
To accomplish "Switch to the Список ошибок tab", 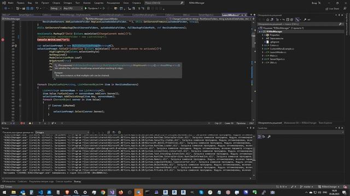I will point(63,181).
